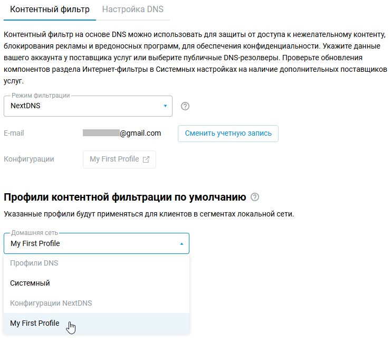This screenshot has height=340, width=392.
Task: Click the content filter description paragraph
Action: pyautogui.click(x=195, y=58)
